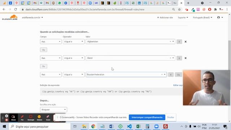Open the Português (Brasil) language menu

point(202,17)
